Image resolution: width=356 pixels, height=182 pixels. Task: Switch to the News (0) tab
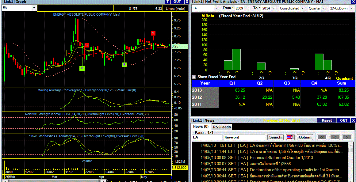point(201,127)
